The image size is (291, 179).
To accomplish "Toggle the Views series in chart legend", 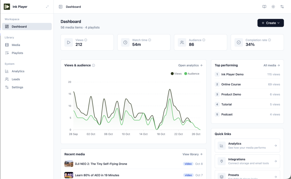I will (x=176, y=74).
